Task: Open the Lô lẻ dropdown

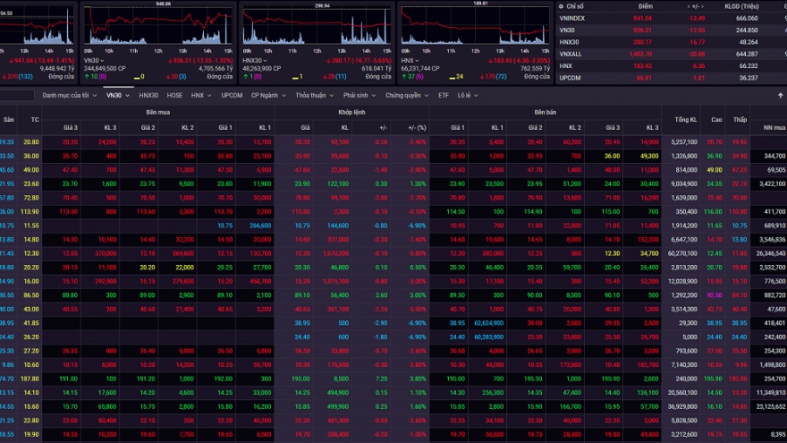Action: [x=467, y=95]
